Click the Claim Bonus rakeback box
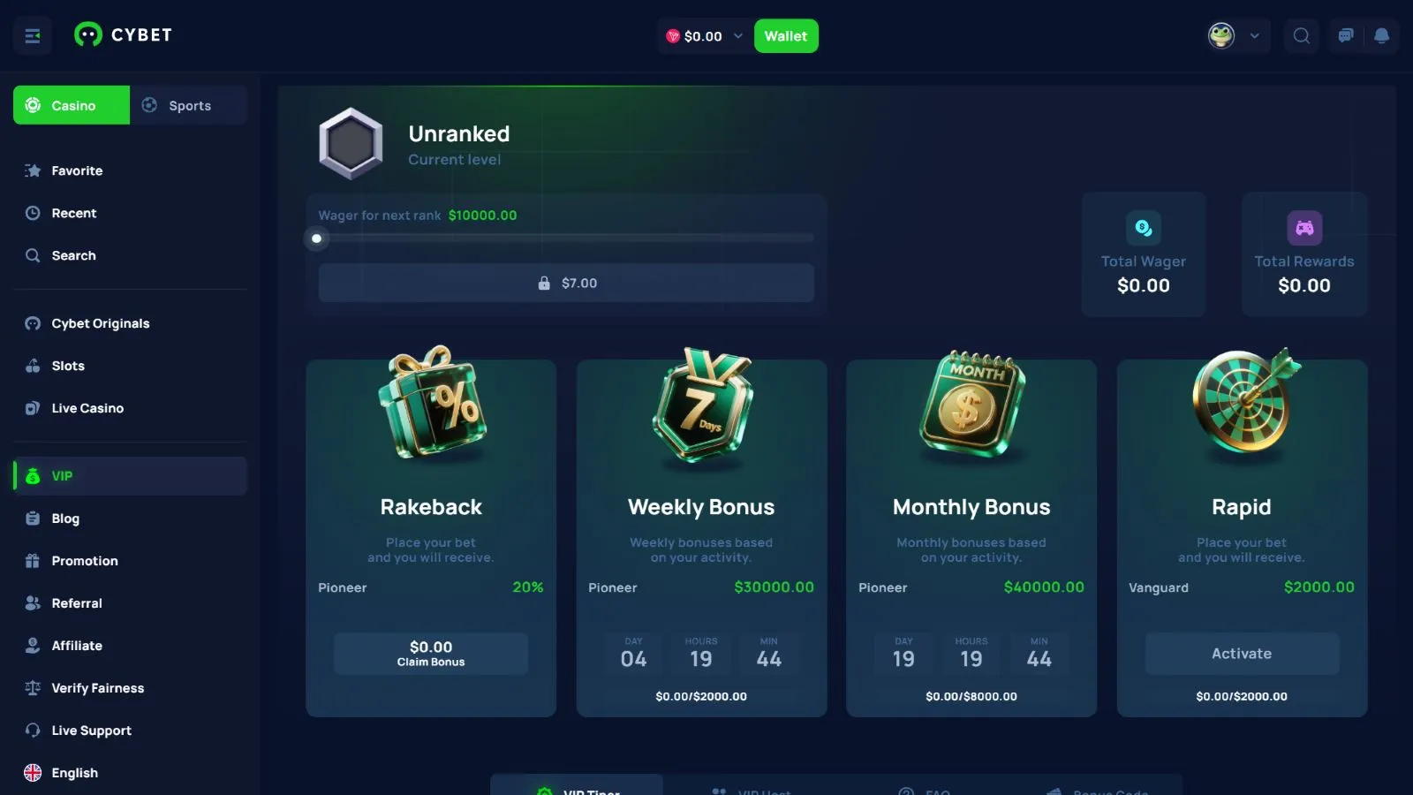This screenshot has height=795, width=1413. pos(431,654)
